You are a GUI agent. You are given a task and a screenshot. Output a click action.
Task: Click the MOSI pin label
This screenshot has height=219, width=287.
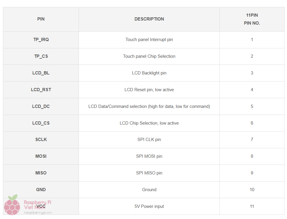click(41, 156)
